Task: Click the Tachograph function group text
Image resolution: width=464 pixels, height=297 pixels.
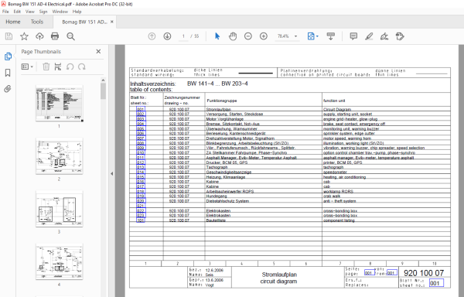Action: coord(217,167)
